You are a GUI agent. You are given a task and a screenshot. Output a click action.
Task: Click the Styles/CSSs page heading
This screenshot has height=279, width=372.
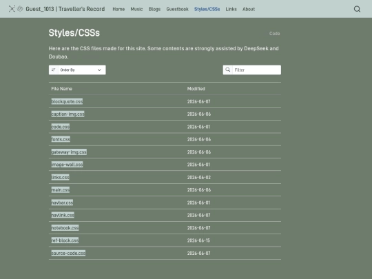74,33
